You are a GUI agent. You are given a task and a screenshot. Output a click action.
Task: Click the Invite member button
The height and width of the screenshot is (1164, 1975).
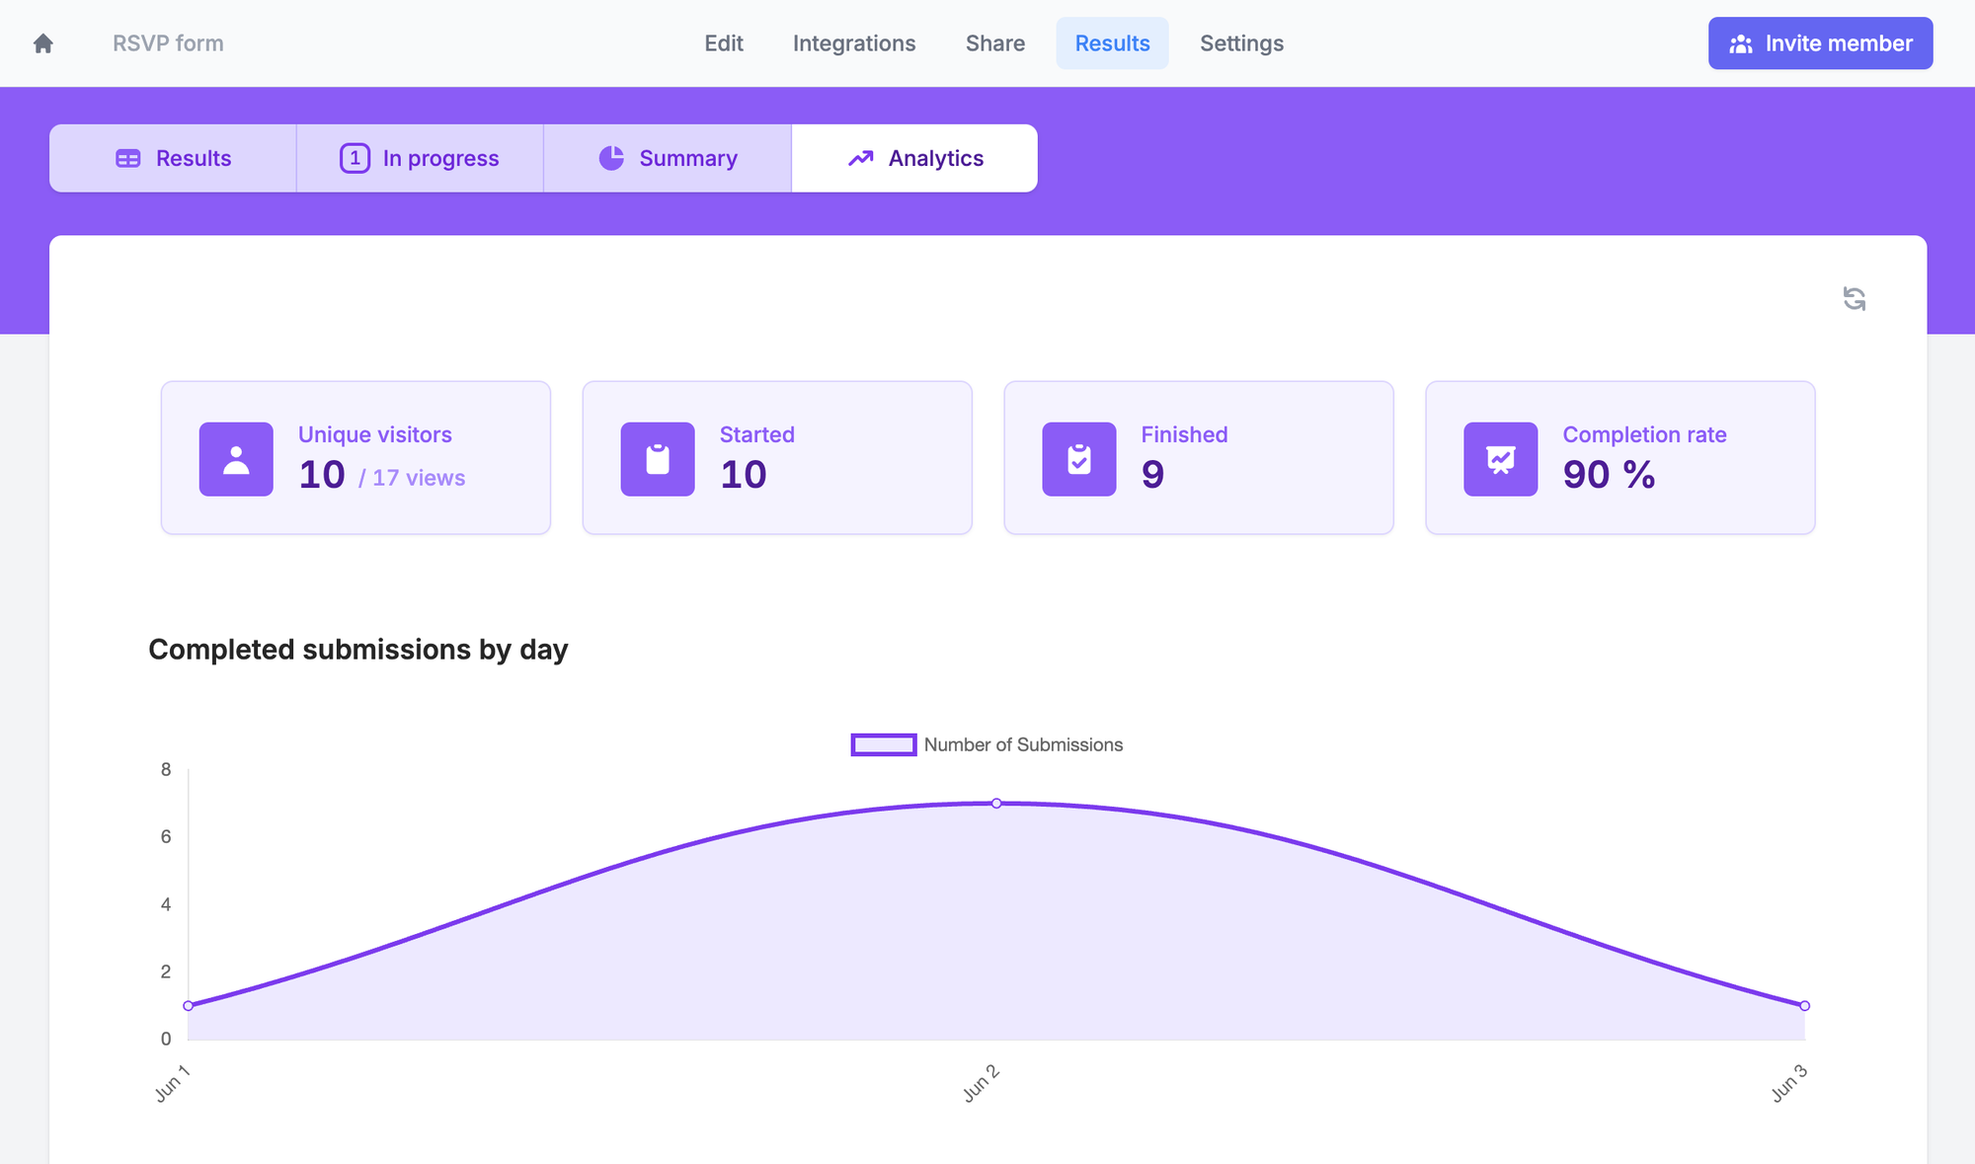1820,43
